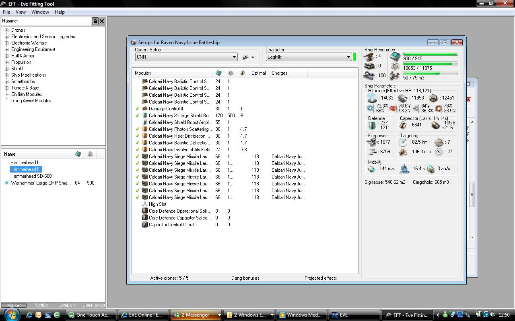Click the armor hitpoints icon showing 11953
This screenshot has width=515, height=321.
coord(403,98)
